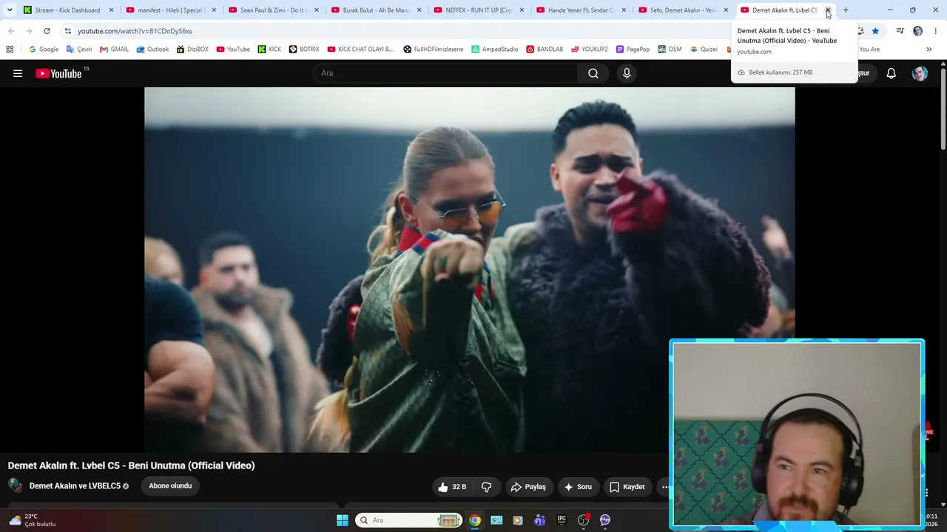The width and height of the screenshot is (947, 532).
Task: Switch to the Stream - Kick Dashboard tab
Action: click(x=68, y=10)
